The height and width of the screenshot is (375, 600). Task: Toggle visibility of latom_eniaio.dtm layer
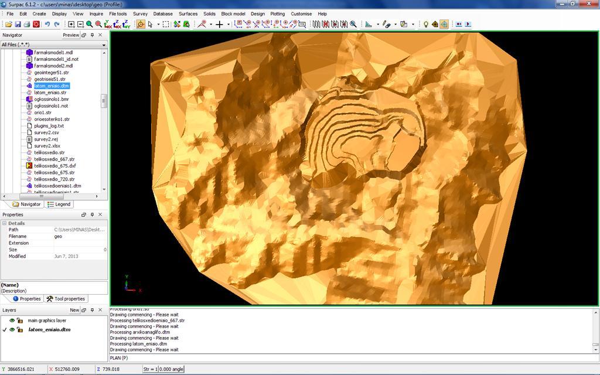pos(12,329)
